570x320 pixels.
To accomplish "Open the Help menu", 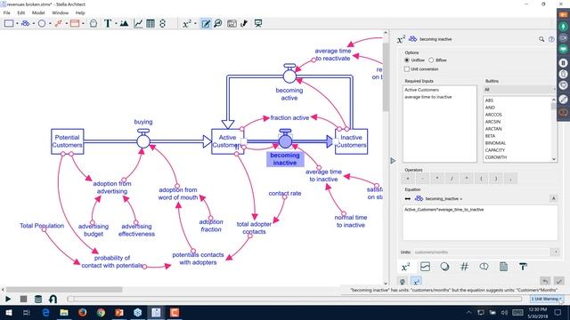I will [80, 12].
